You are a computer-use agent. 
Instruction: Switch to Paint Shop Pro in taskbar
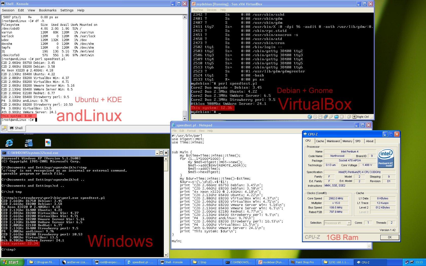click(x=304, y=262)
